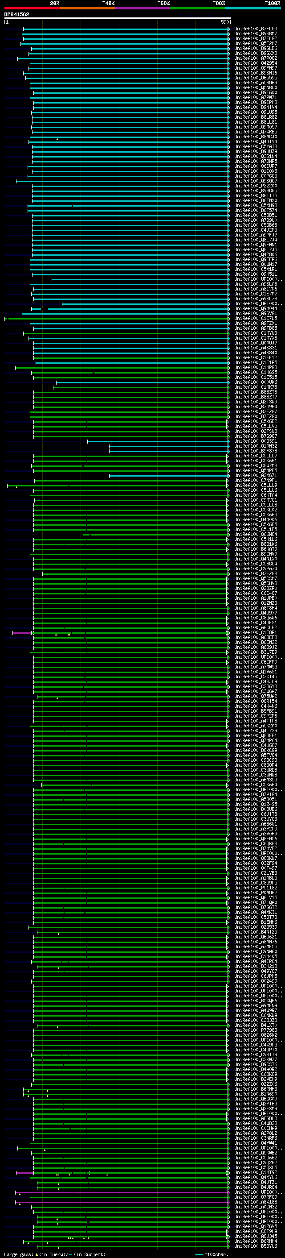The height and width of the screenshot is (1258, 285).
Task: Select hit label UniRef100_C1E7M7
Action: click(255, 294)
